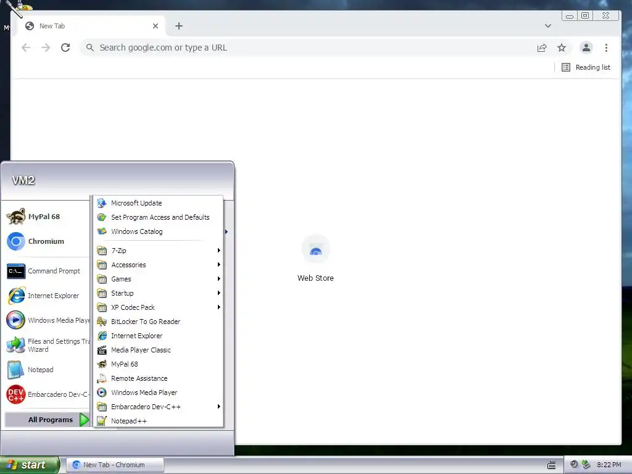This screenshot has width=632, height=474.
Task: Select the New Tab browser tab
Action: click(91, 26)
